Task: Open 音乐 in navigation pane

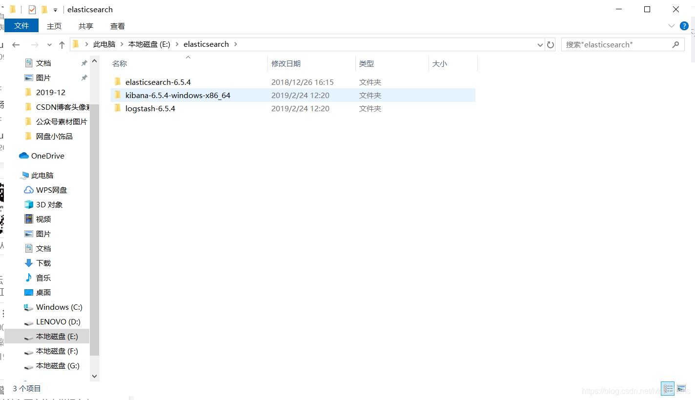Action: (43, 278)
